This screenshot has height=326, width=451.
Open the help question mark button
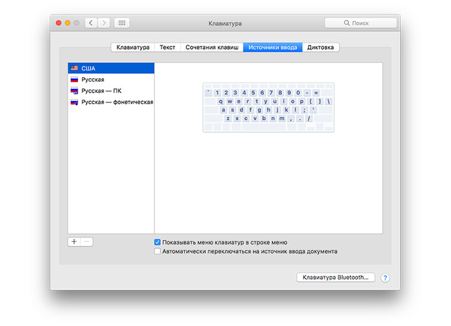click(x=385, y=278)
